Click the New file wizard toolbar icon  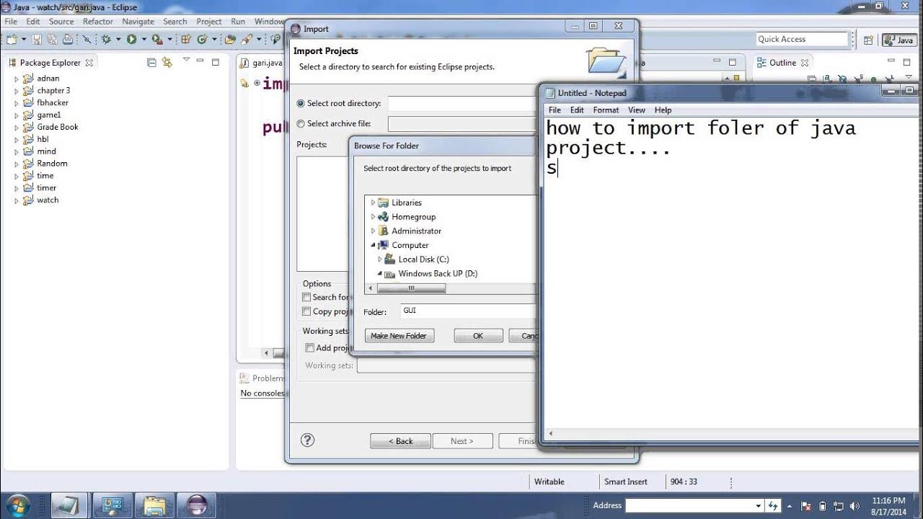pyautogui.click(x=12, y=40)
